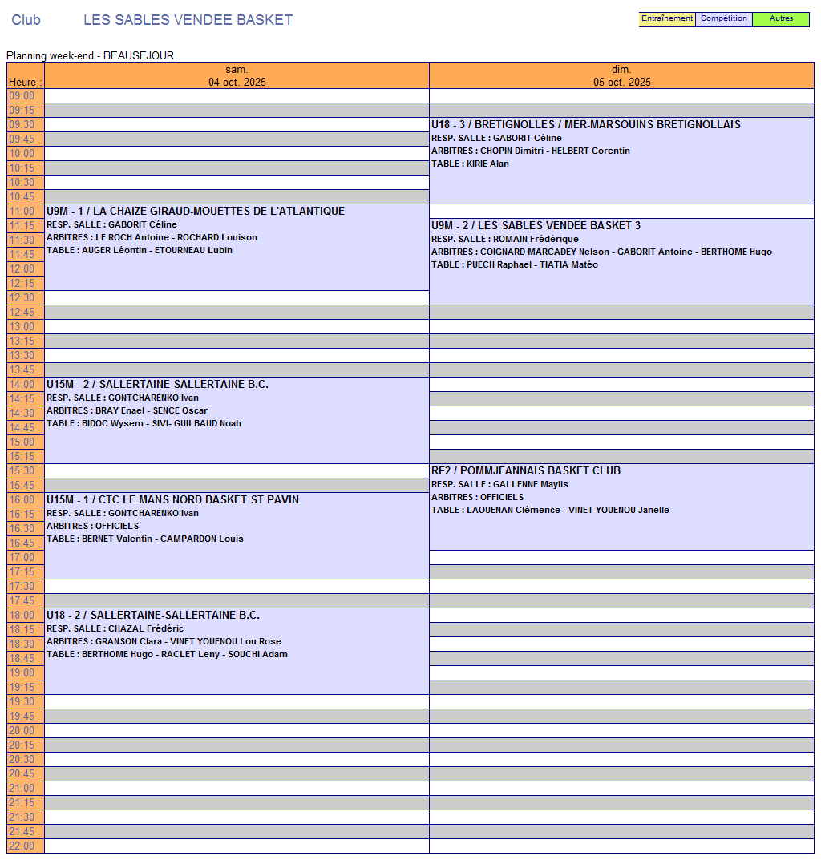
Task: Click the yellow Entraînement legend box
Action: (x=666, y=19)
